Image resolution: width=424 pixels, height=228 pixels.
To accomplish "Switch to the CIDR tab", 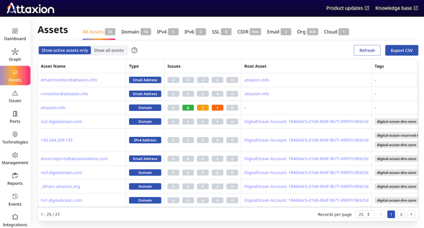I will (x=249, y=32).
